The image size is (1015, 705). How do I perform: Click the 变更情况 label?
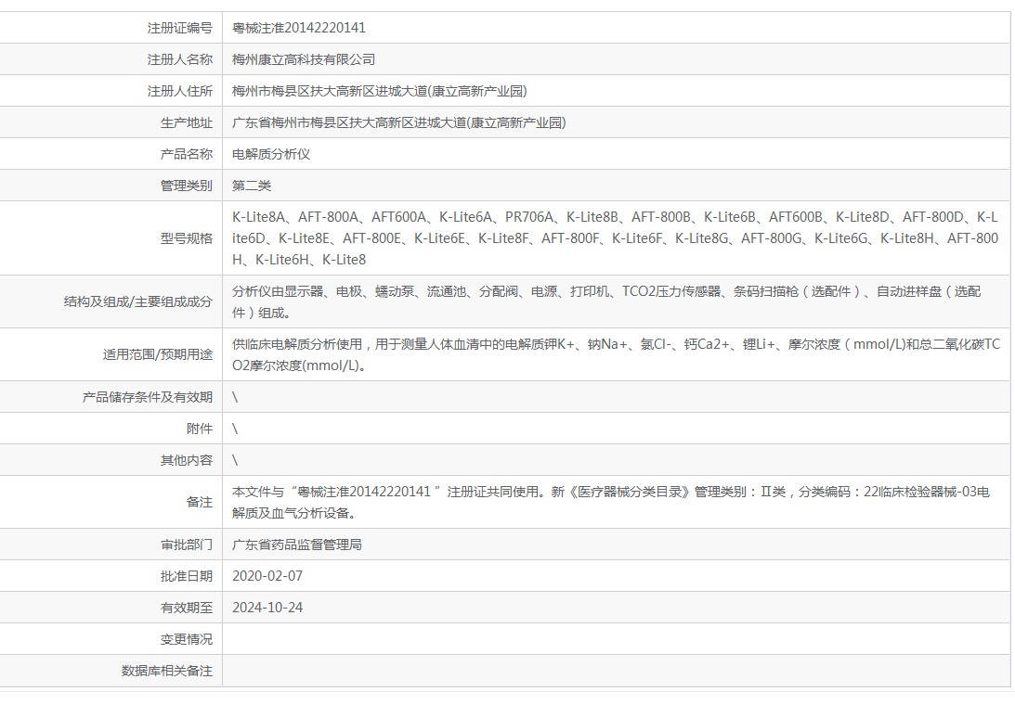[187, 639]
